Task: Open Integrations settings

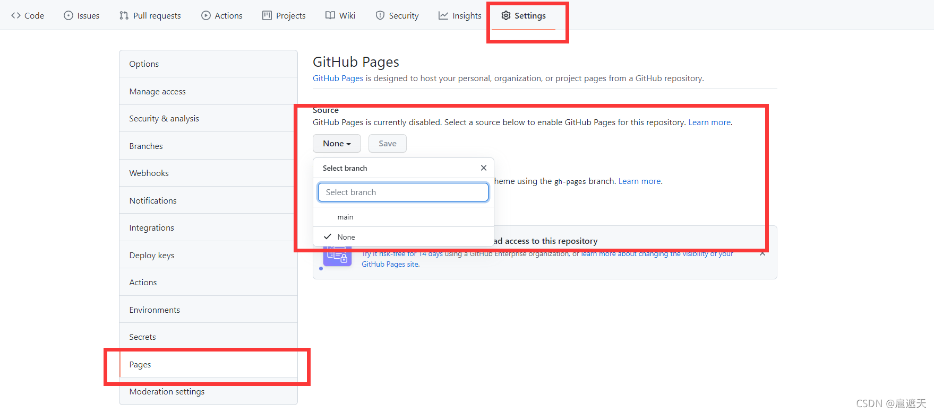Action: 208,227
